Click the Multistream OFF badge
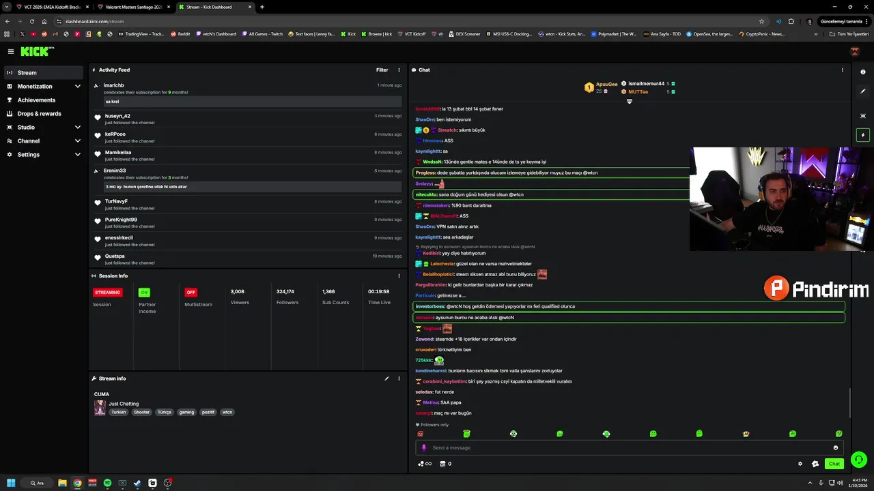This screenshot has height=491, width=874. [191, 292]
